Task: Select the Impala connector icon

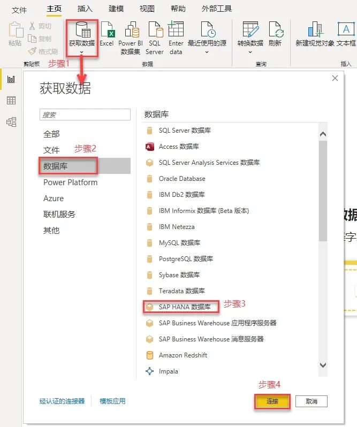Action: pos(149,371)
